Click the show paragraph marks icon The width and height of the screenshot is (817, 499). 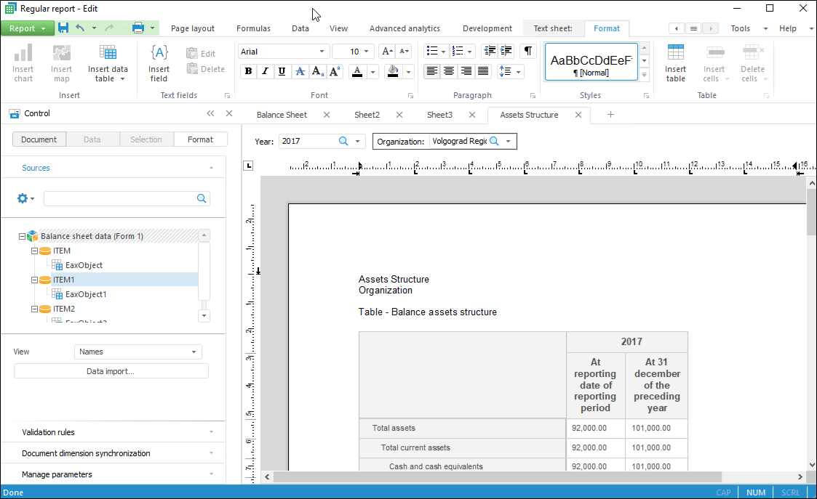(528, 52)
